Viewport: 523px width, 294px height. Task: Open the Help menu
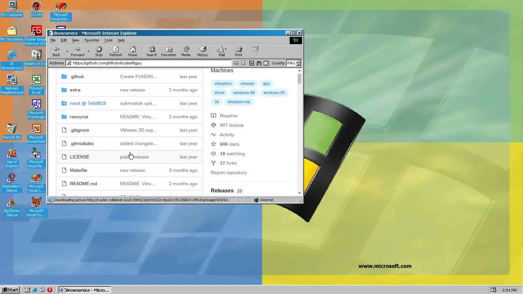pos(121,40)
